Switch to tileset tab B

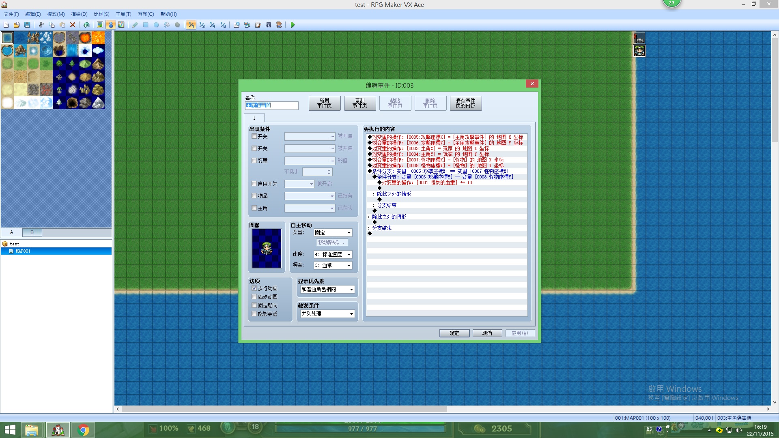point(32,232)
